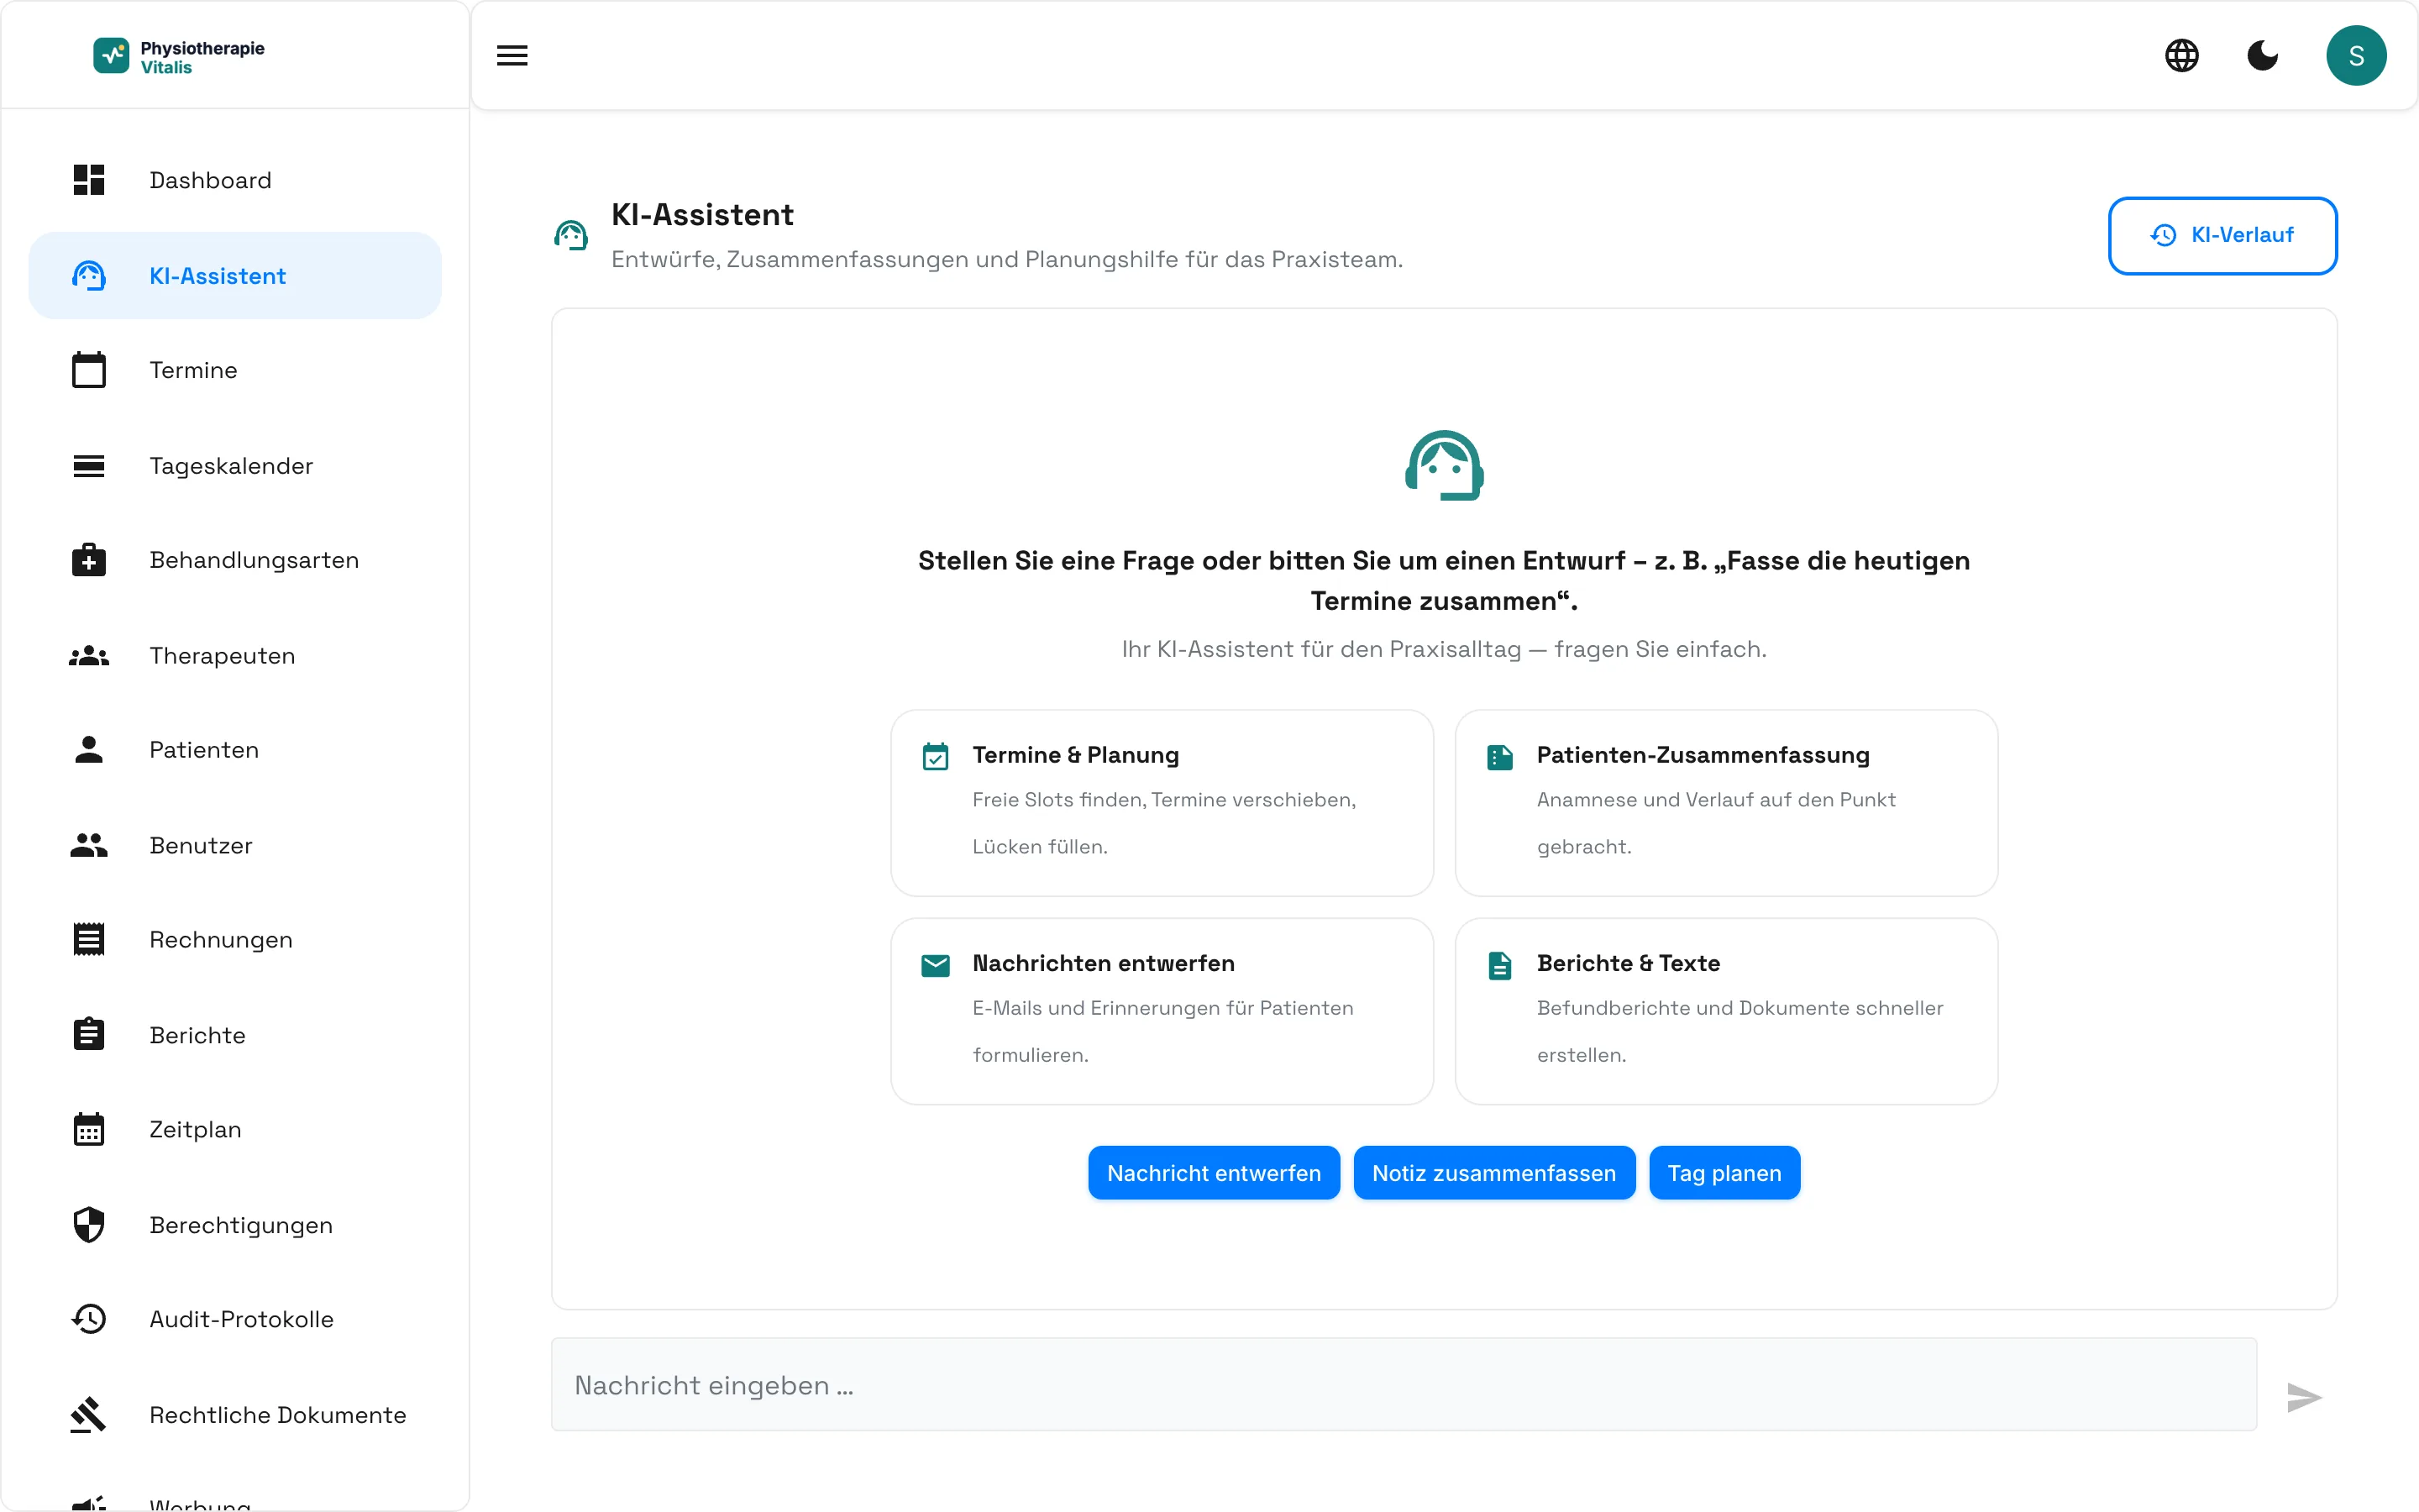Click the header KI-Assistent headset icon
Image resolution: width=2419 pixels, height=1512 pixels.
(571, 235)
